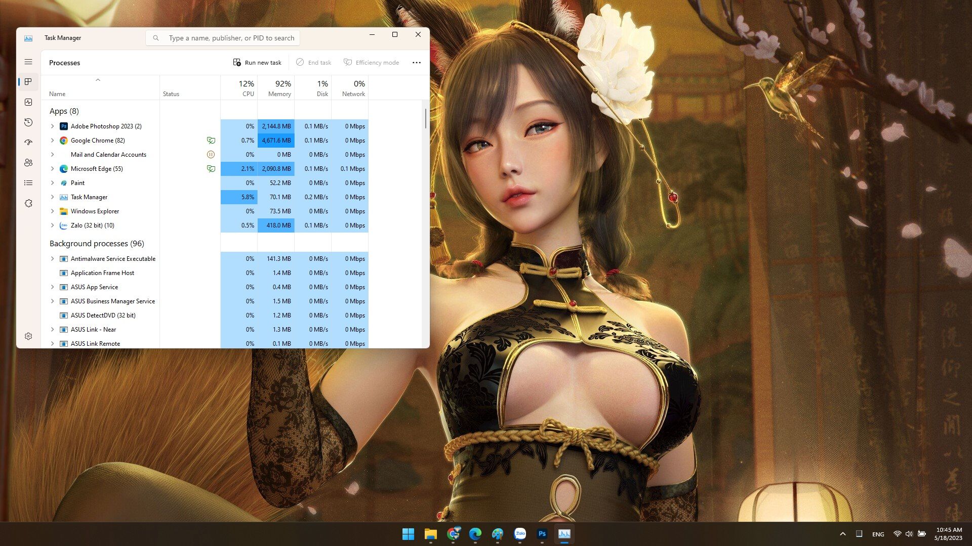Open the Details sidebar icon
Viewport: 972px width, 546px height.
[x=28, y=183]
